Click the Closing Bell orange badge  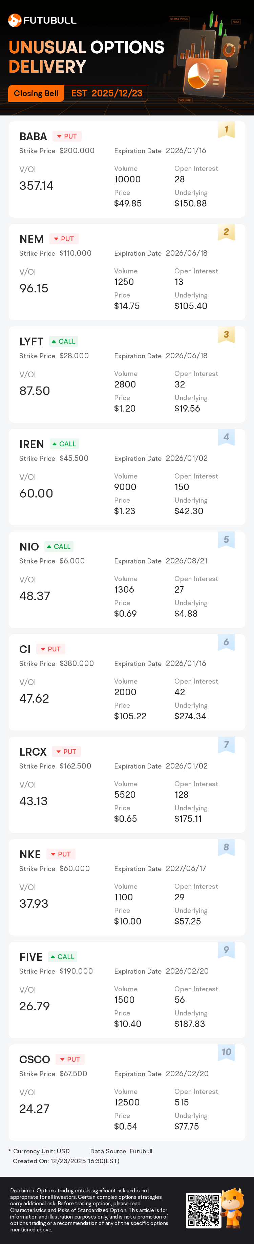36,94
